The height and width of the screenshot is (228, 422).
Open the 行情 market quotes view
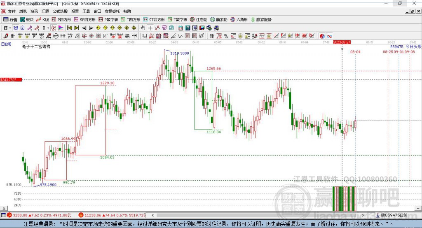(10, 20)
